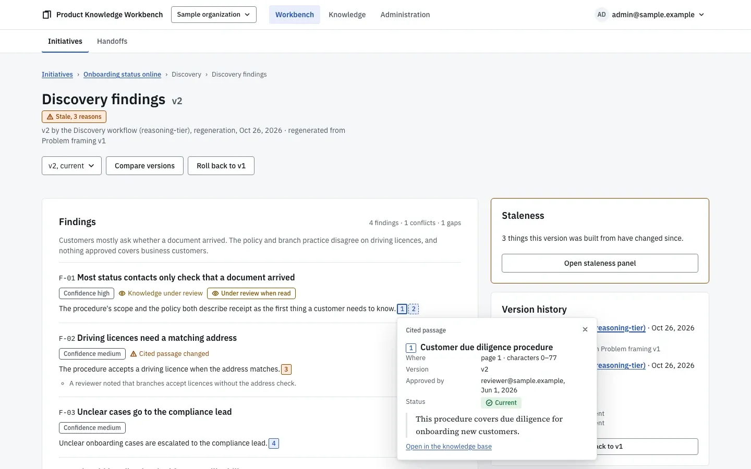Image resolution: width=751 pixels, height=469 pixels.
Task: Open the v2, current version dropdown
Action: pyautogui.click(x=71, y=166)
